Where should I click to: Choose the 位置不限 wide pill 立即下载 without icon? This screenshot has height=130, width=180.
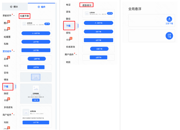click(x=36, y=42)
